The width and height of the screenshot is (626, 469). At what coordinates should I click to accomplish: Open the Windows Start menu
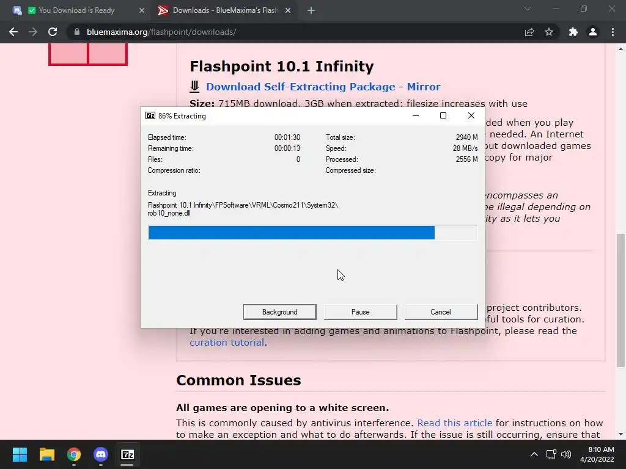click(x=20, y=454)
